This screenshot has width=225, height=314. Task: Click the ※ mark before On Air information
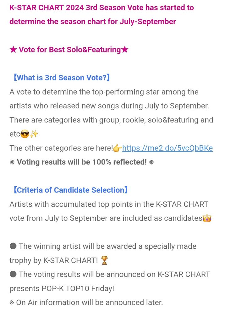(12, 303)
